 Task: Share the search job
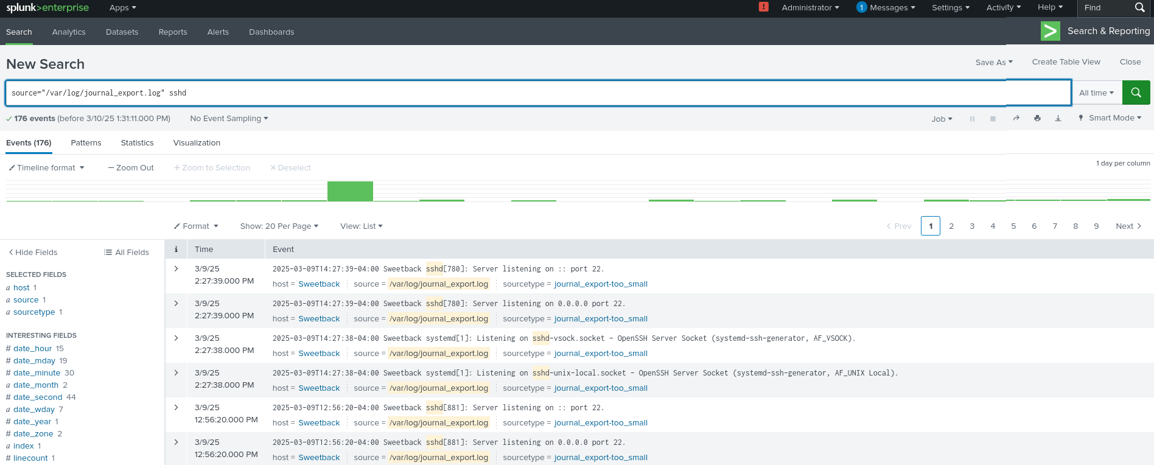click(1016, 118)
